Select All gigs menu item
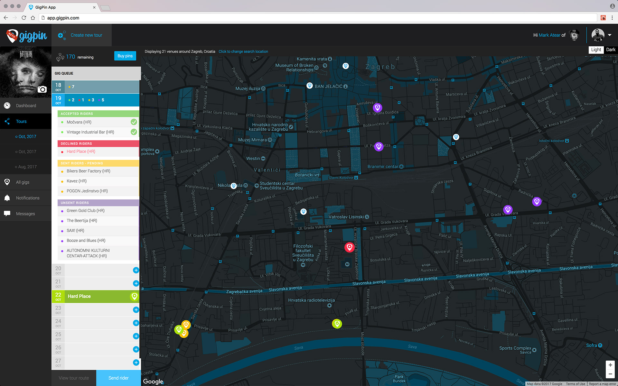This screenshot has width=618, height=386. point(23,182)
